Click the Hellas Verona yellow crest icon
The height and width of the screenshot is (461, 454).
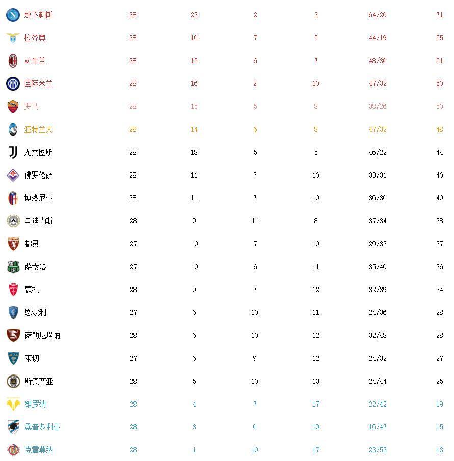coord(13,404)
